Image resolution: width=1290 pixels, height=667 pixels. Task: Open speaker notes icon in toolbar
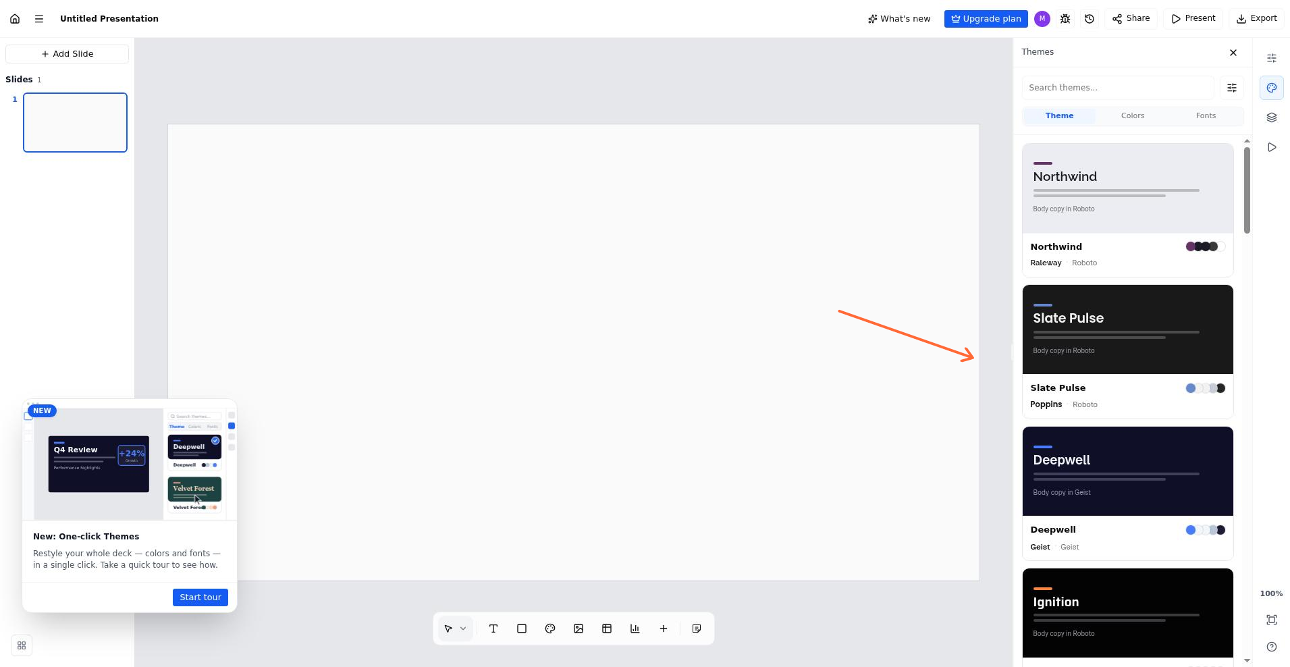point(697,629)
